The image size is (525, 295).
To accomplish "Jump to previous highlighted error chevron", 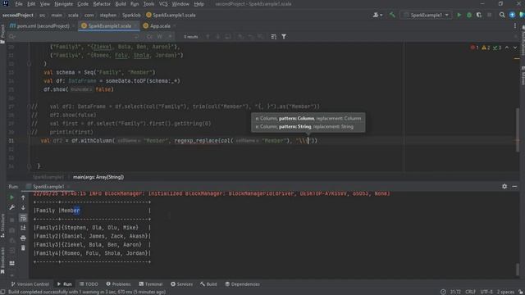I will point(507,48).
